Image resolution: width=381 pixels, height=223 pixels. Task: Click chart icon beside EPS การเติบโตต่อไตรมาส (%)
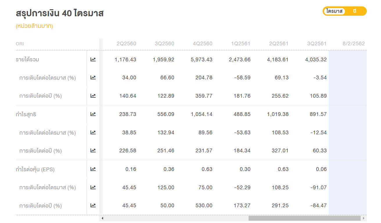pos(93,187)
